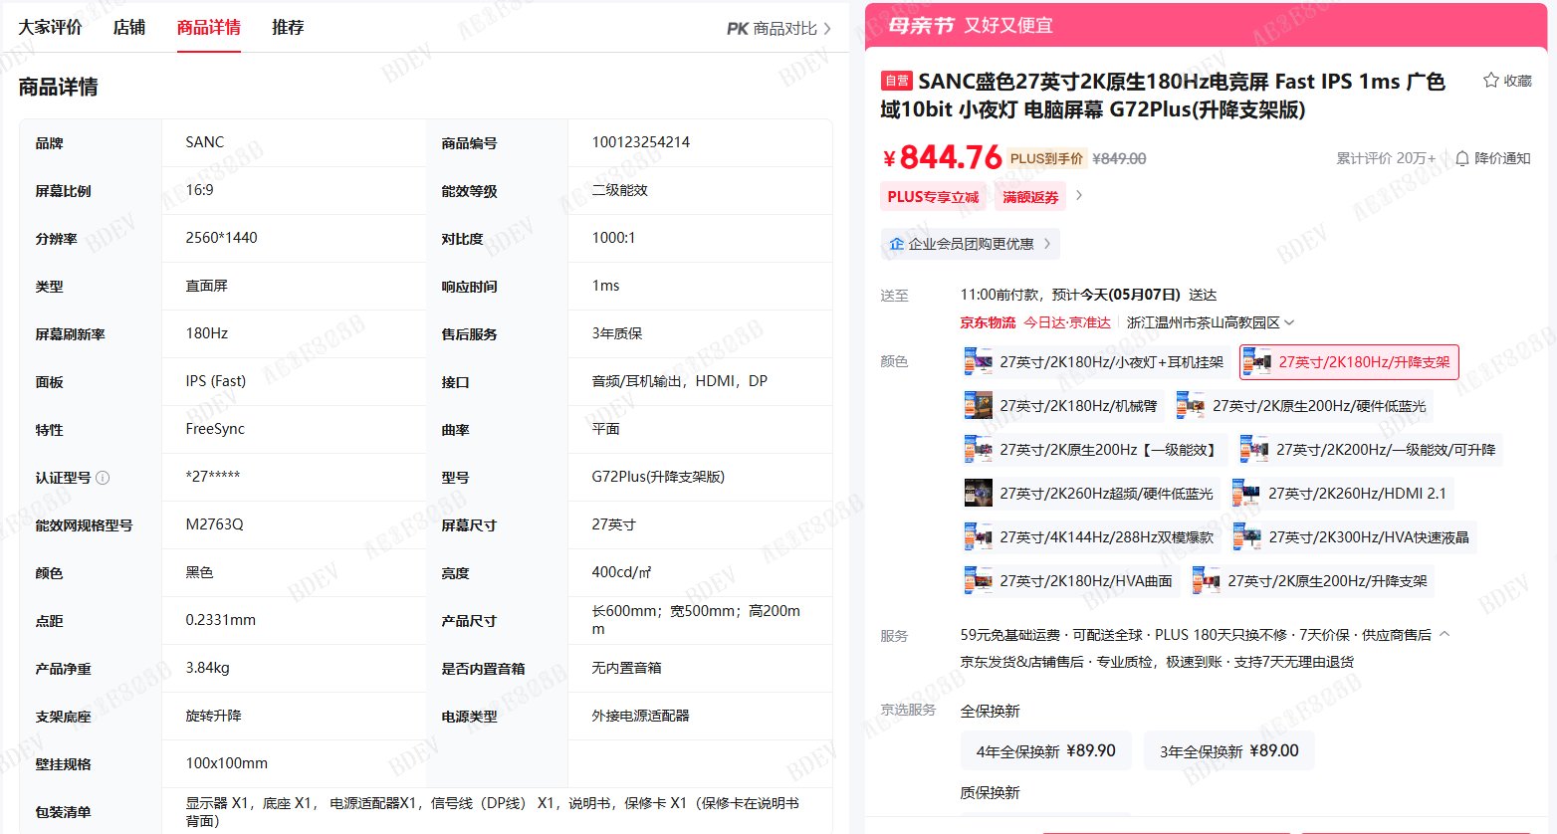Select option 27英寸/2K180Hz/HVA曲面
1557x834 pixels.
(x=1069, y=581)
